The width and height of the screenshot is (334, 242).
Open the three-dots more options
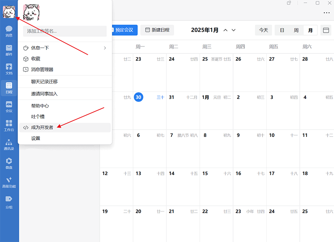click(x=326, y=13)
